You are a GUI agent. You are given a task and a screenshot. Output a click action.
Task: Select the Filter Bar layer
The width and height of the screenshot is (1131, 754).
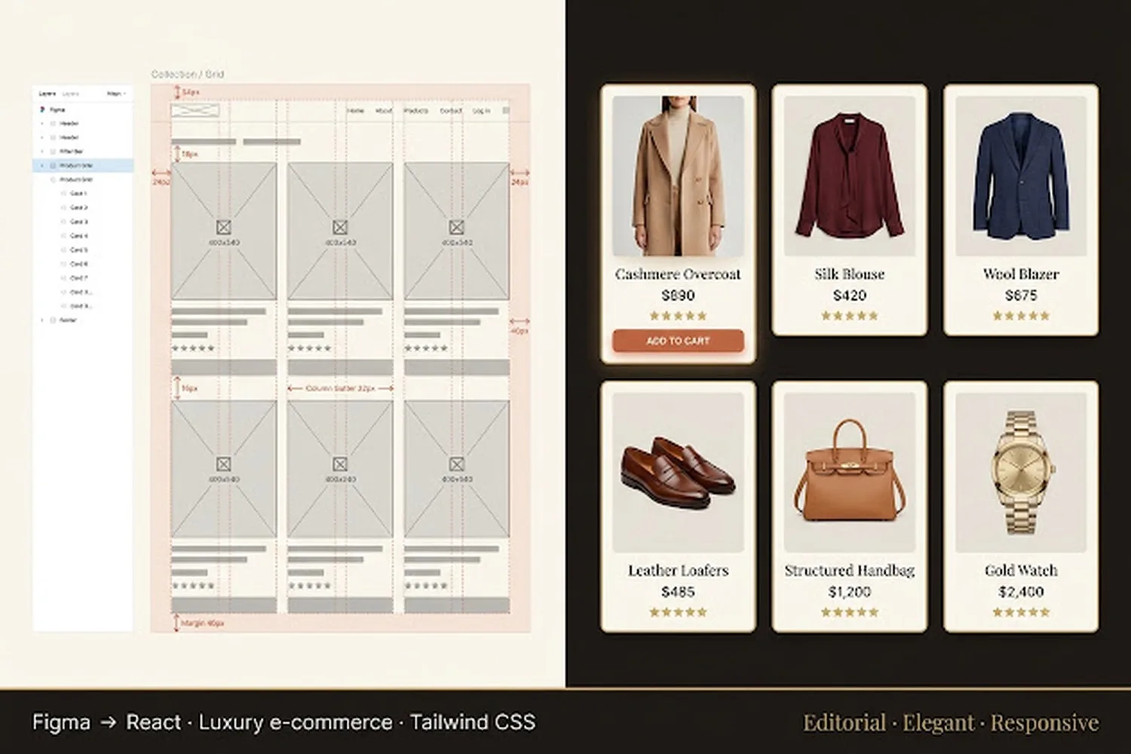coord(83,152)
